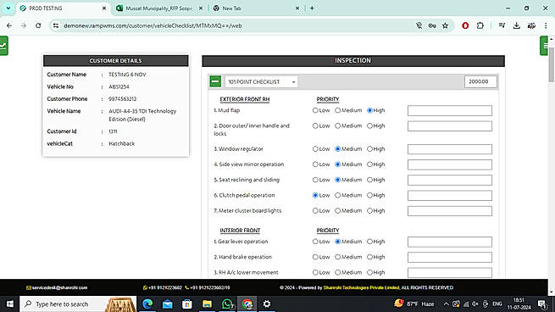Open browser extensions puzzle icon
Viewport: 555px width, 312px height.
tap(480, 25)
